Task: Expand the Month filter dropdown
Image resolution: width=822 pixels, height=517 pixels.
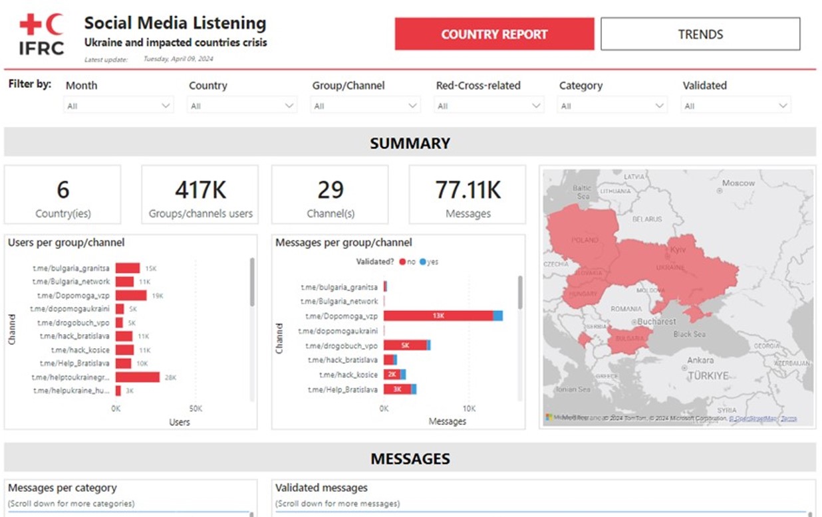Action: [118, 106]
